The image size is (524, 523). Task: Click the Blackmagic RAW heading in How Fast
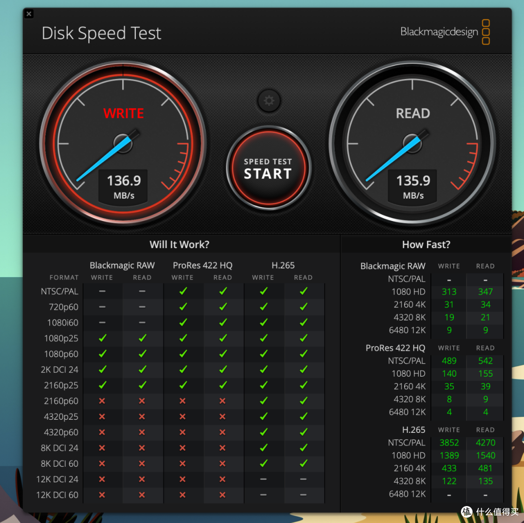[393, 266]
